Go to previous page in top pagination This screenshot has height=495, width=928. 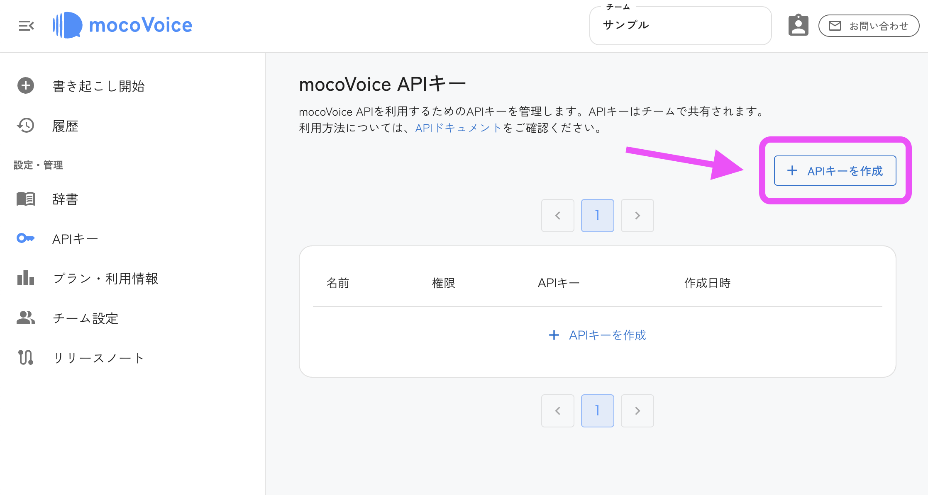point(558,216)
